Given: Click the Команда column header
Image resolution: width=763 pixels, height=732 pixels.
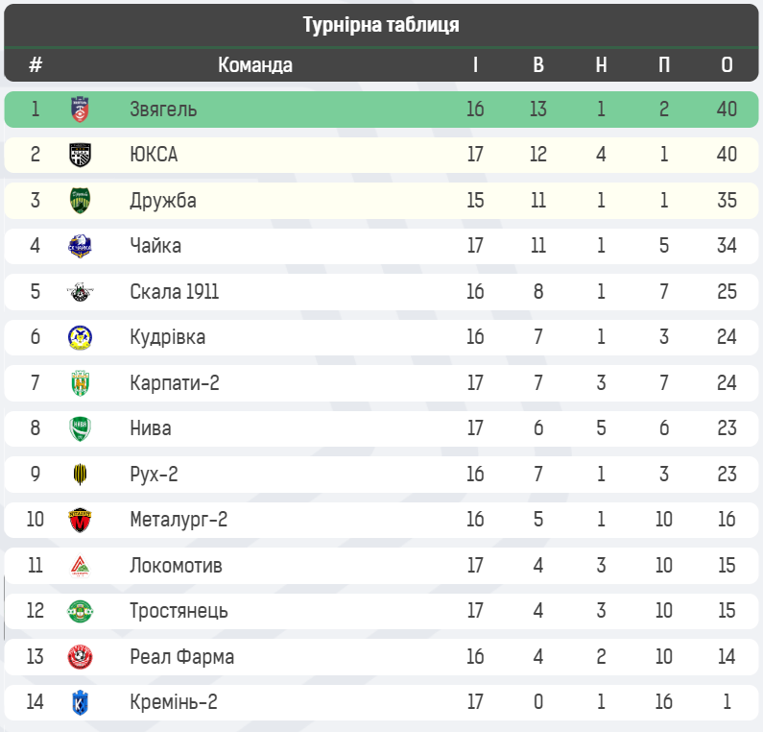Looking at the screenshot, I should (254, 65).
